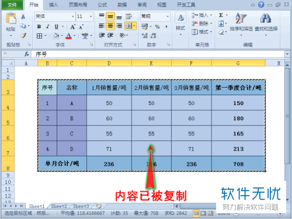Click the insert function fx button
Image resolution: width=292 pixels, height=219 pixels.
26,54
